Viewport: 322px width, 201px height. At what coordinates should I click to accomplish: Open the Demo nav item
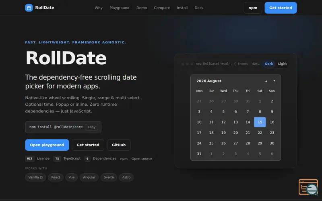tap(142, 8)
